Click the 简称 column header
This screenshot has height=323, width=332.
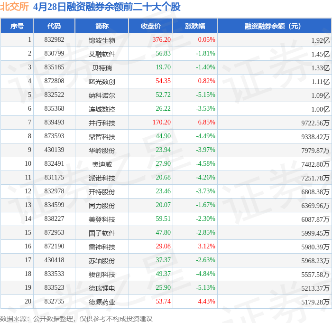point(101,26)
